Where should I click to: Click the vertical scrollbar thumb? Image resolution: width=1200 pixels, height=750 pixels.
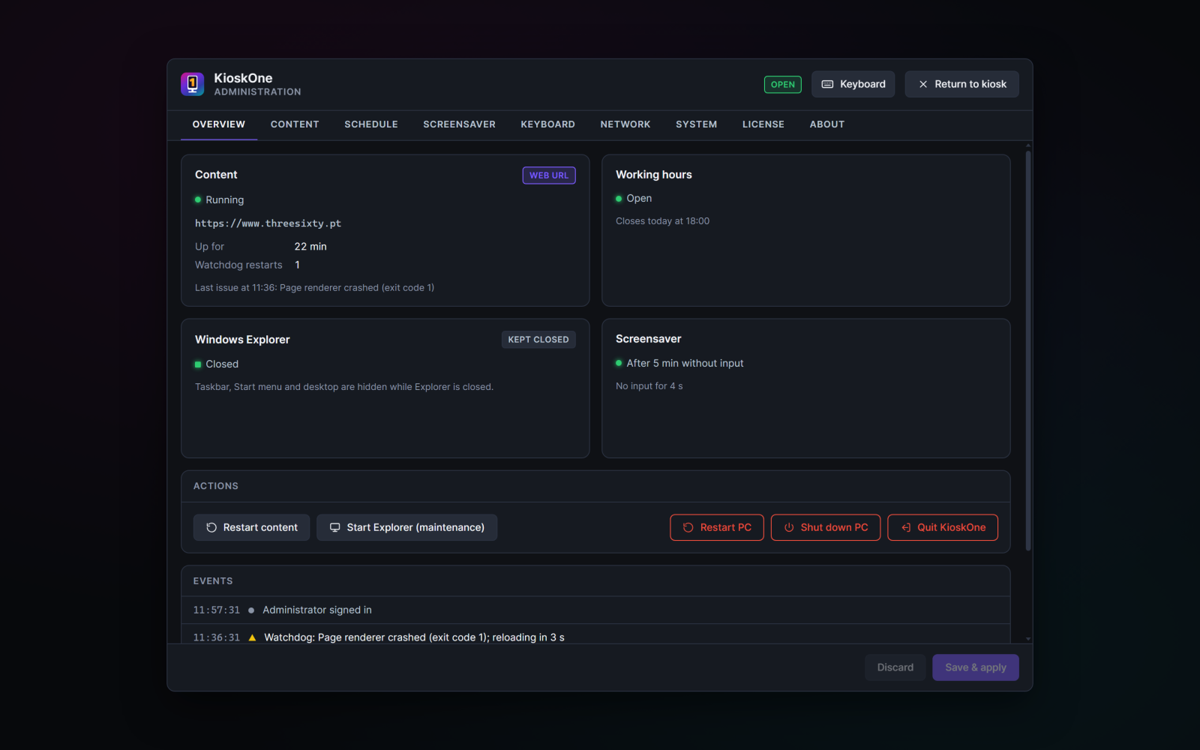coord(1028,351)
